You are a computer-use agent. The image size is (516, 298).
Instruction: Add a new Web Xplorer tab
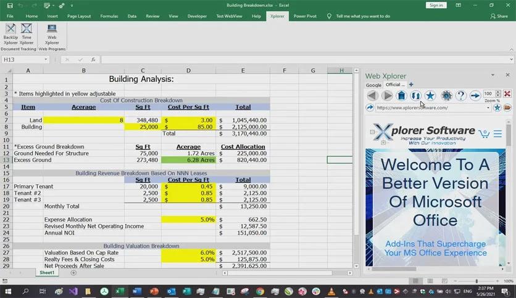(411, 85)
